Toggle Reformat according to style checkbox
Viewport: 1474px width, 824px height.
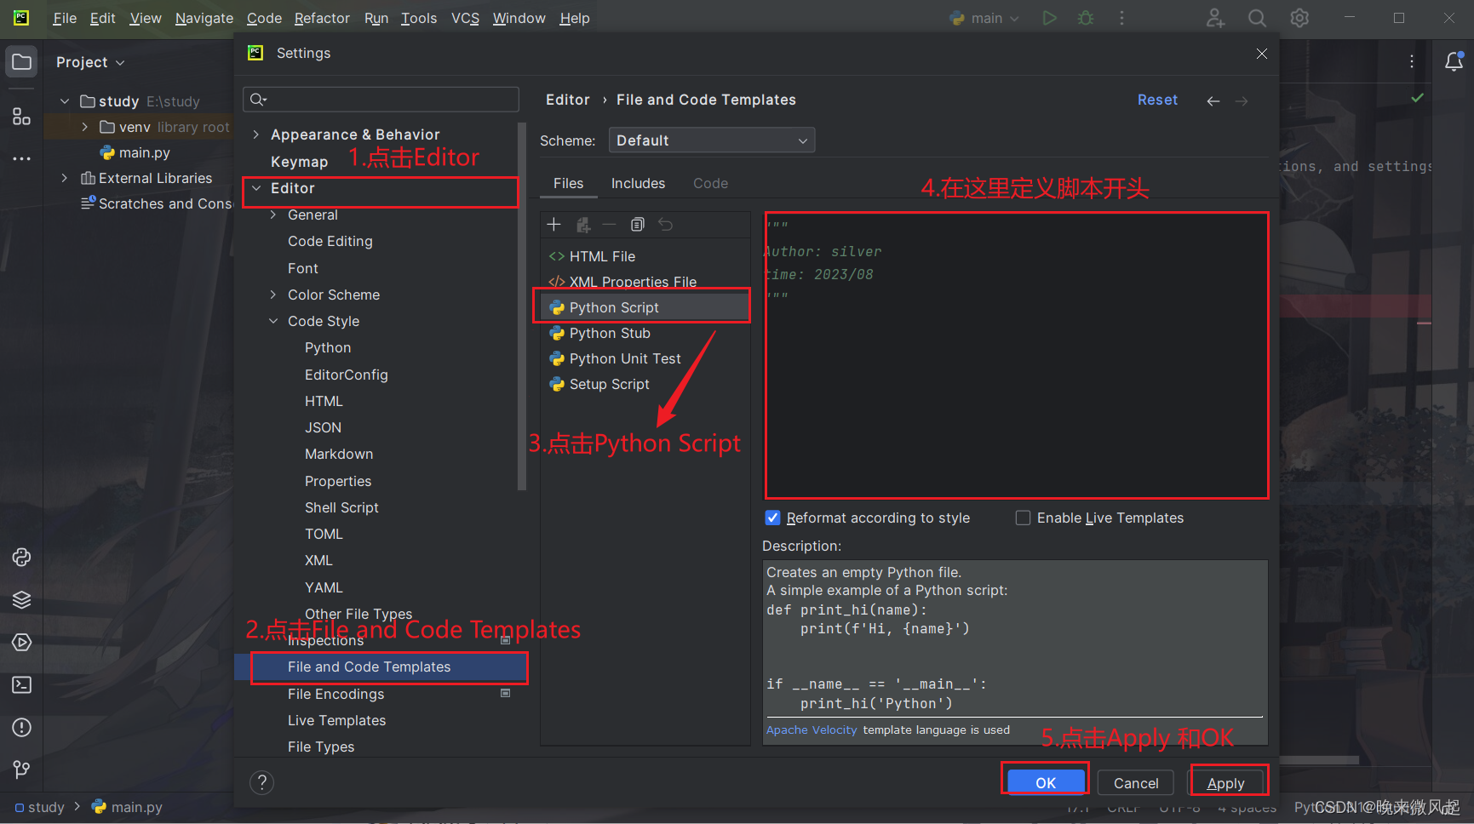(x=772, y=518)
